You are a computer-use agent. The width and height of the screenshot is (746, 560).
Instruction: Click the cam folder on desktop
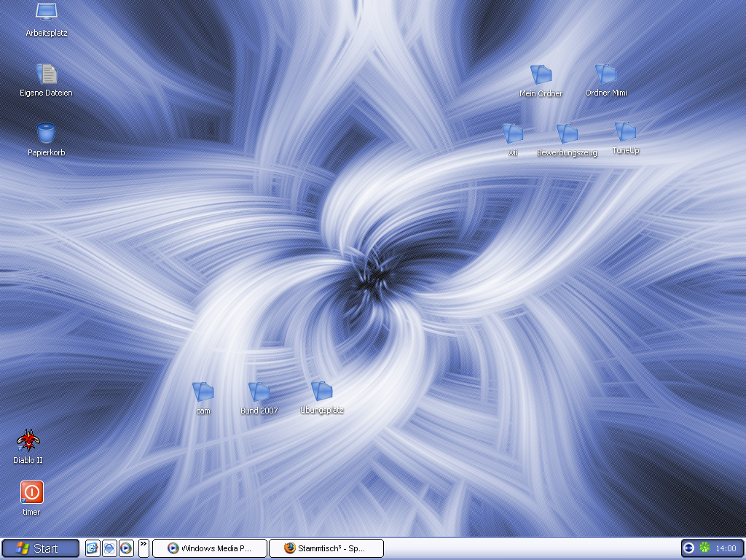(x=203, y=392)
